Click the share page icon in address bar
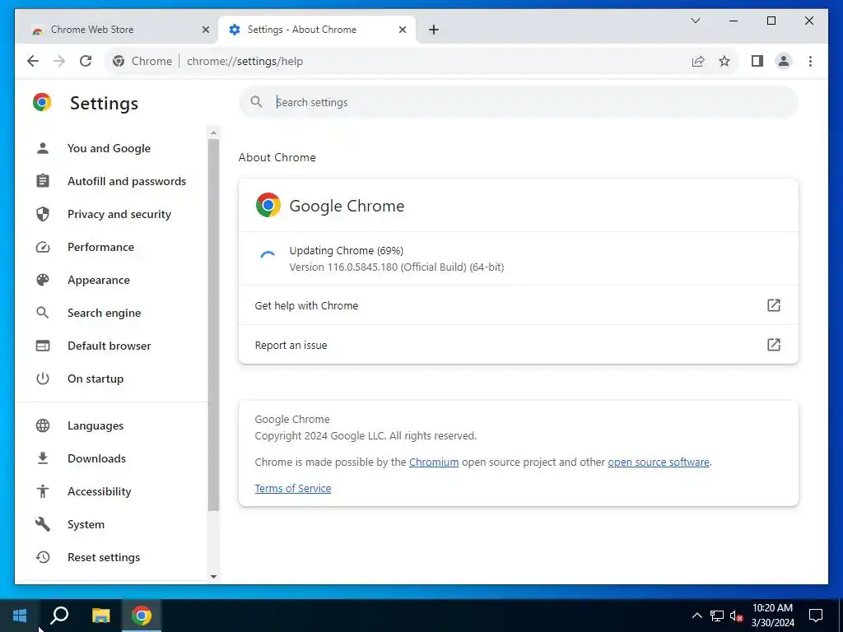 pyautogui.click(x=698, y=61)
